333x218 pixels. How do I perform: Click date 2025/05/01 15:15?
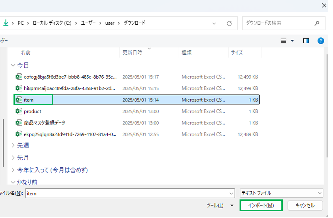141,88
